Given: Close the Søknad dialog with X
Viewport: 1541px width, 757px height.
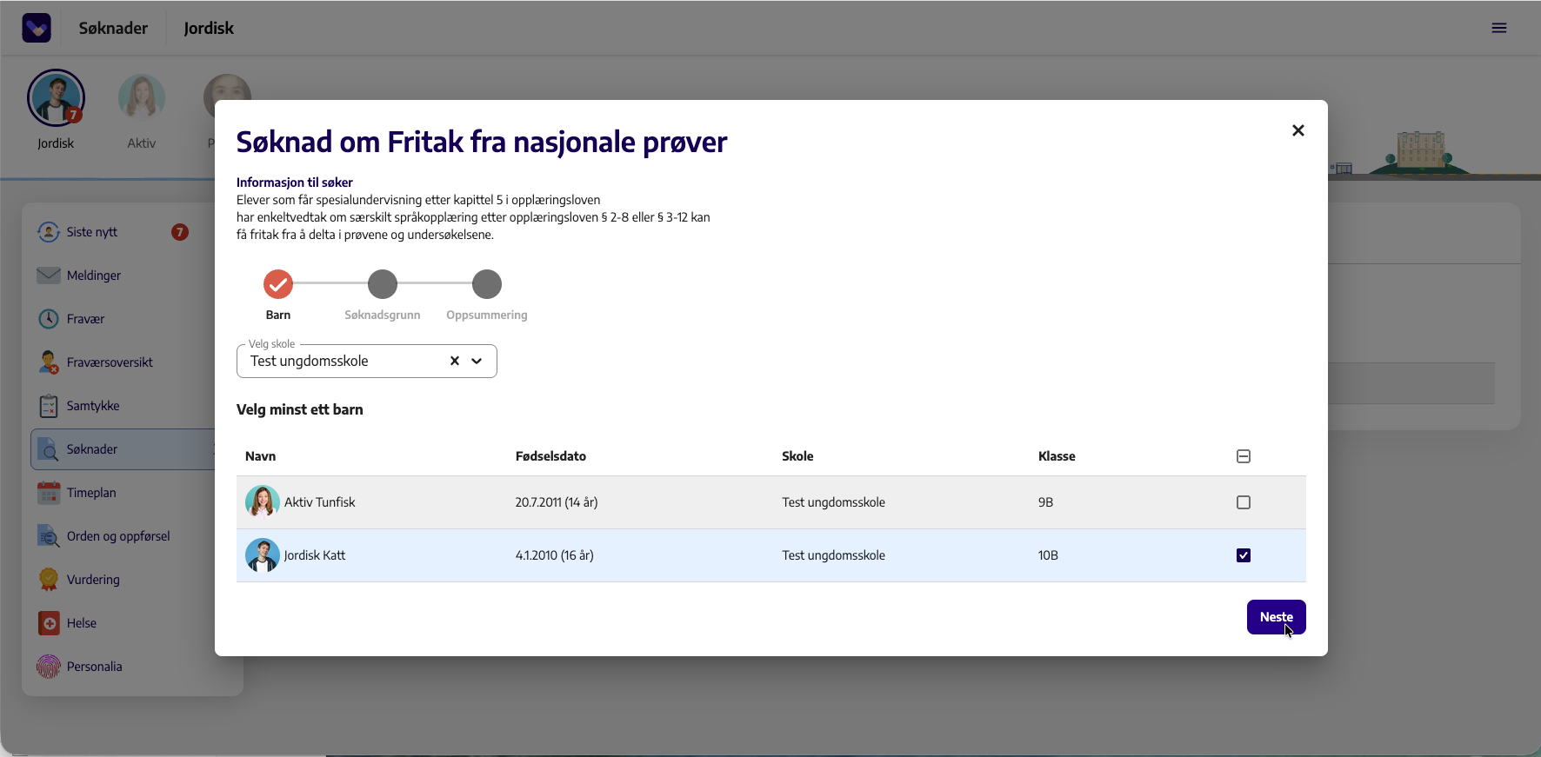Looking at the screenshot, I should click(x=1298, y=130).
